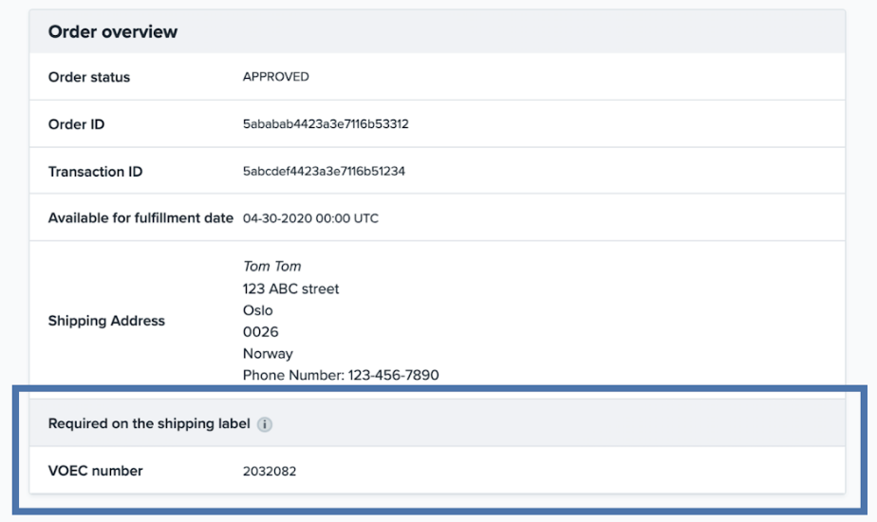Select the Transaction ID label

tap(95, 172)
